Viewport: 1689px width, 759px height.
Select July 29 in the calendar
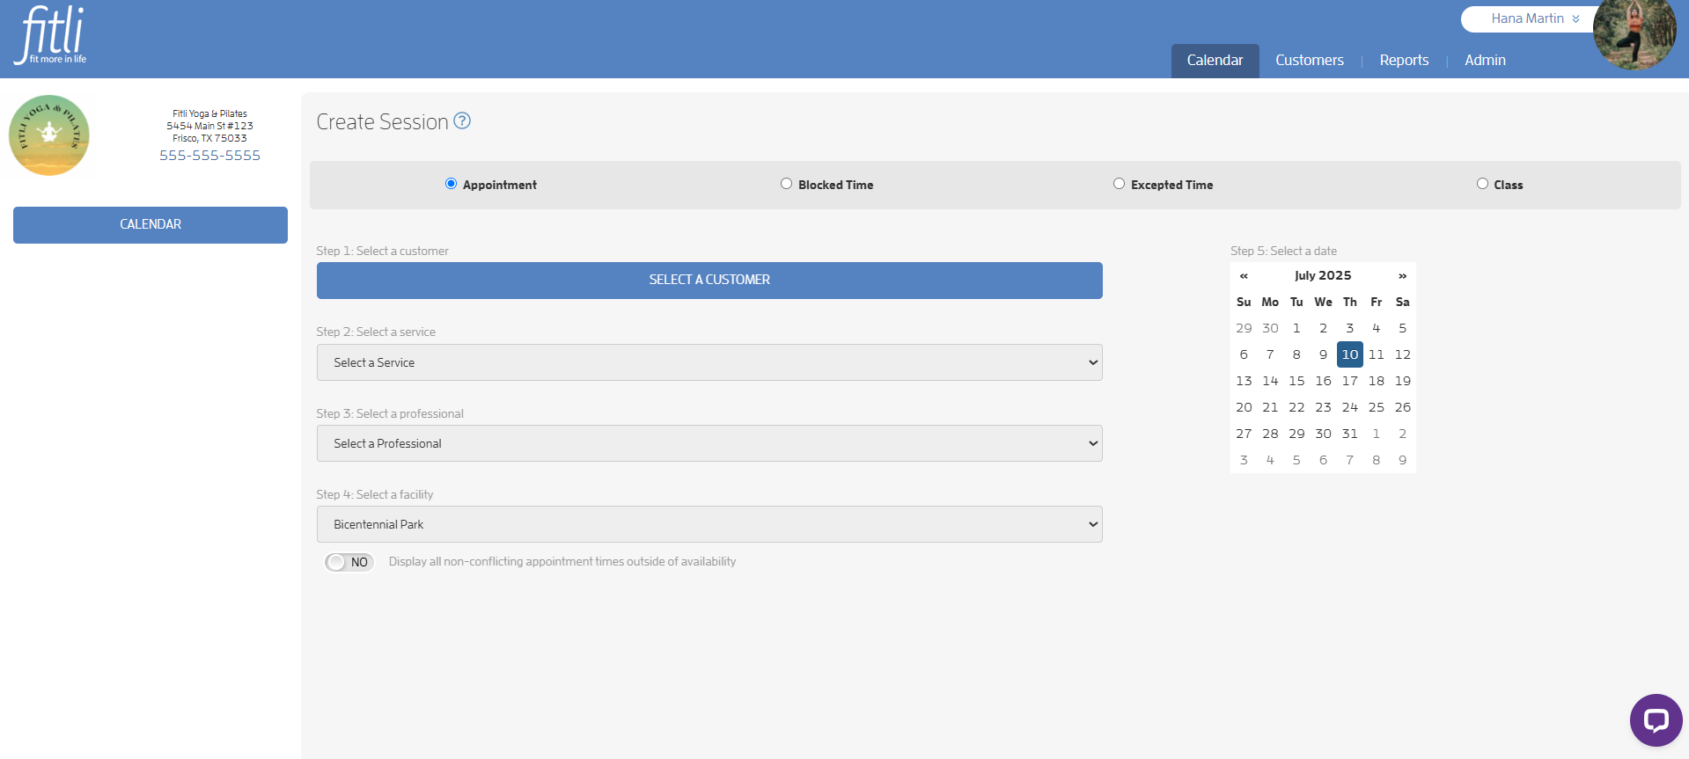pyautogui.click(x=1296, y=434)
